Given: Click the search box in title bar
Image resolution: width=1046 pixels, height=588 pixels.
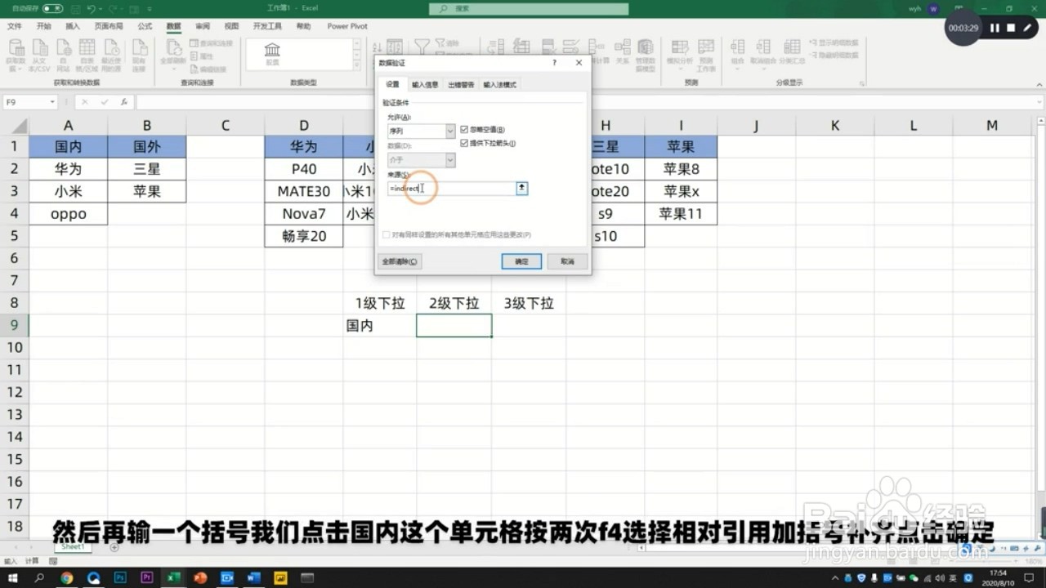Looking at the screenshot, I should [530, 8].
